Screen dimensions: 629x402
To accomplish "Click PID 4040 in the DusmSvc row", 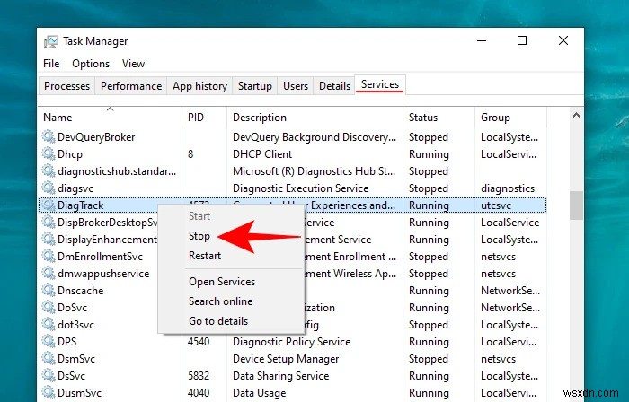I will [199, 393].
